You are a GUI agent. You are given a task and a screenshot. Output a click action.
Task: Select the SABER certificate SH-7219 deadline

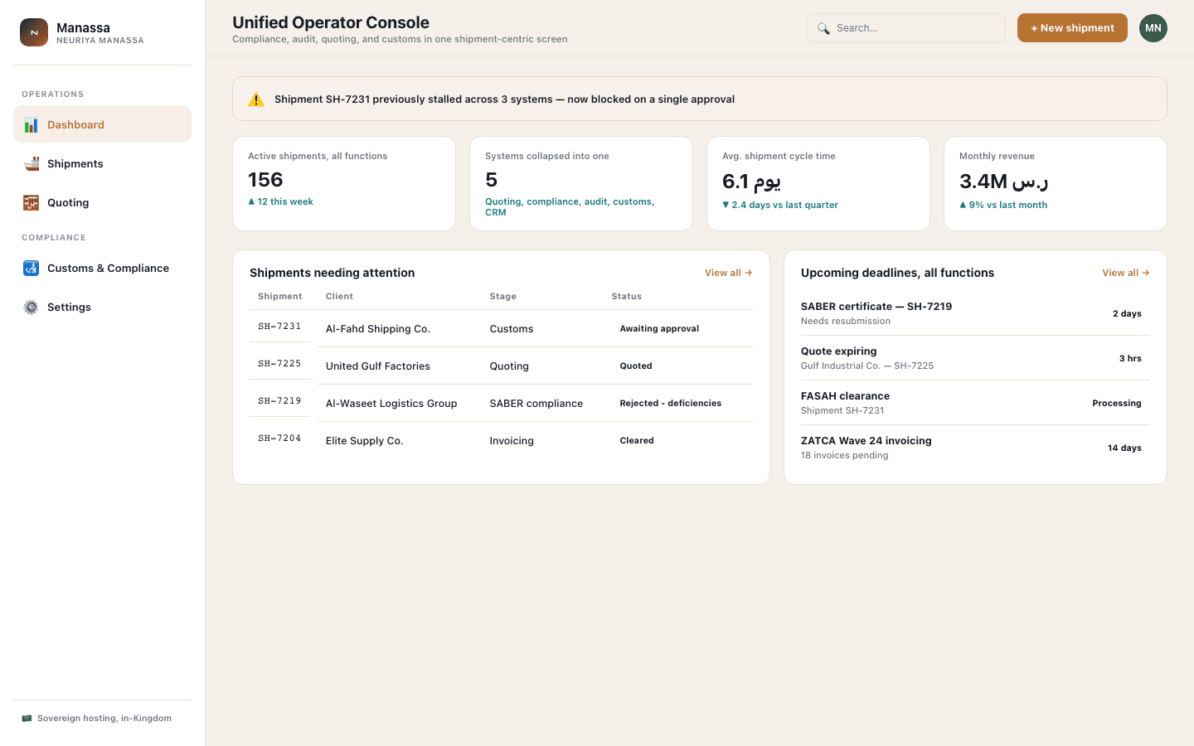click(975, 313)
